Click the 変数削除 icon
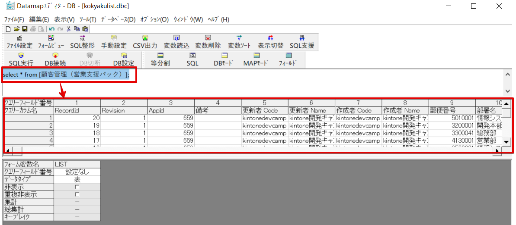The width and height of the screenshot is (516, 225). point(208,42)
